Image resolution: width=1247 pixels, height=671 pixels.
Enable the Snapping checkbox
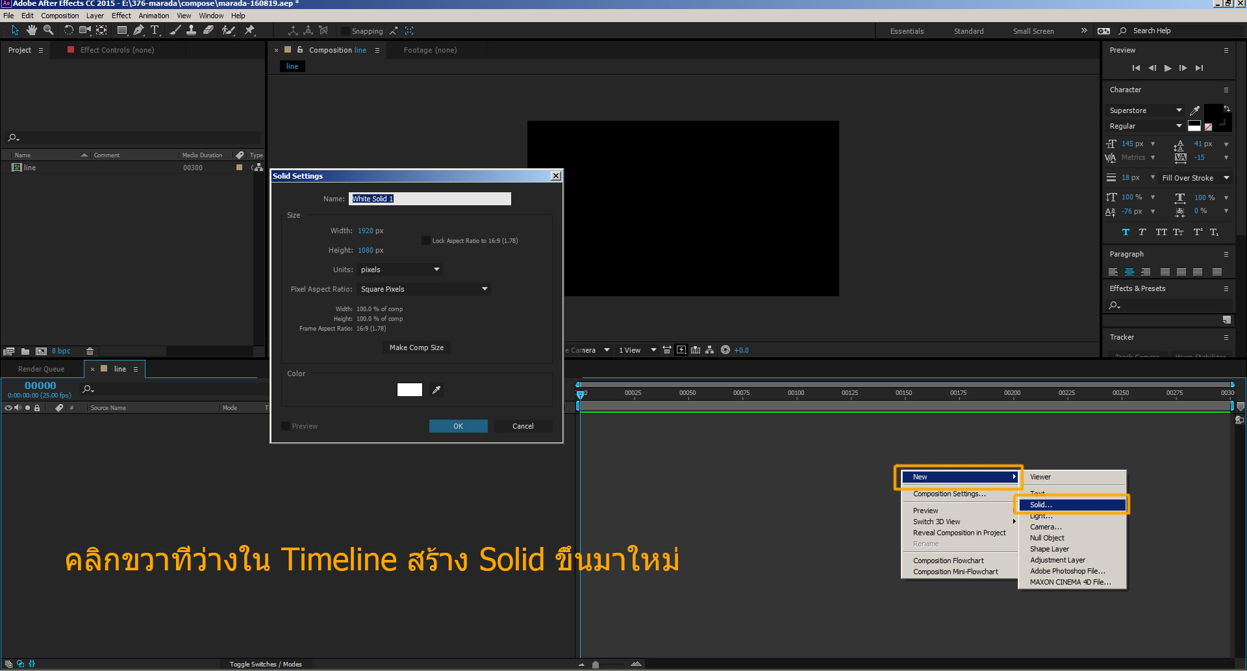[346, 31]
